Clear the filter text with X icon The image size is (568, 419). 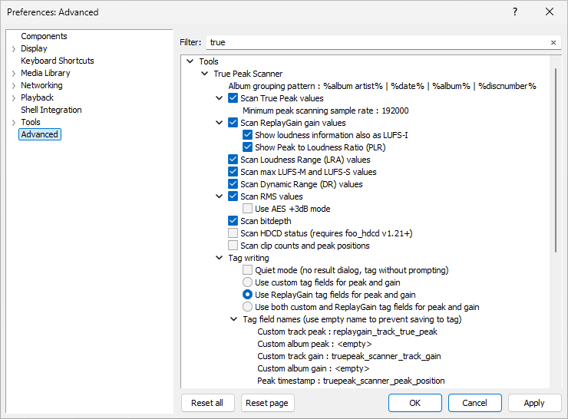(553, 43)
